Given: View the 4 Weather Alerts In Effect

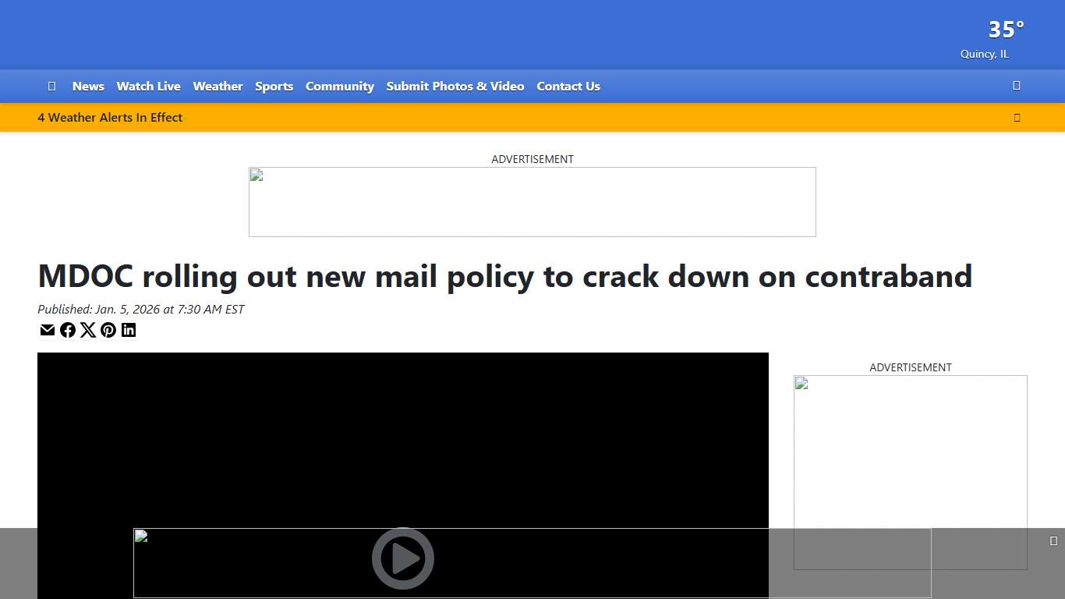Looking at the screenshot, I should pyautogui.click(x=110, y=118).
